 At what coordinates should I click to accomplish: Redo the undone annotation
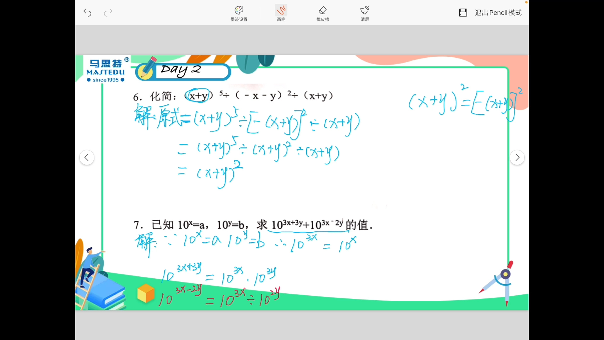point(108,13)
